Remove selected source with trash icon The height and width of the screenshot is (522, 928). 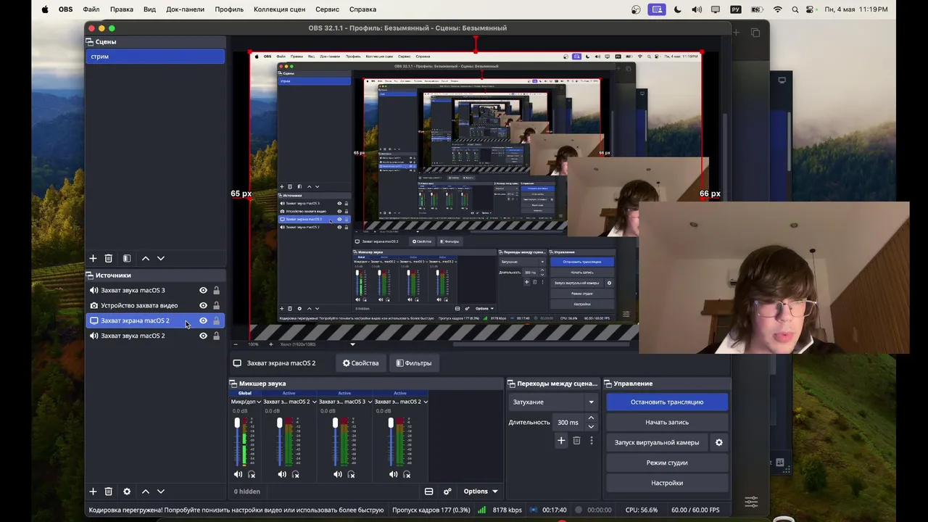point(109,492)
